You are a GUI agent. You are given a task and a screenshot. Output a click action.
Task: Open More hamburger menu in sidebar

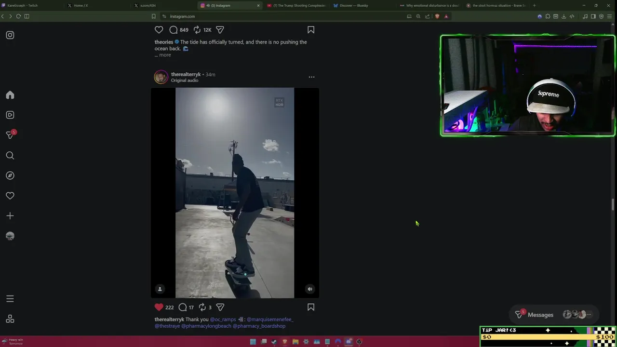coord(10,299)
